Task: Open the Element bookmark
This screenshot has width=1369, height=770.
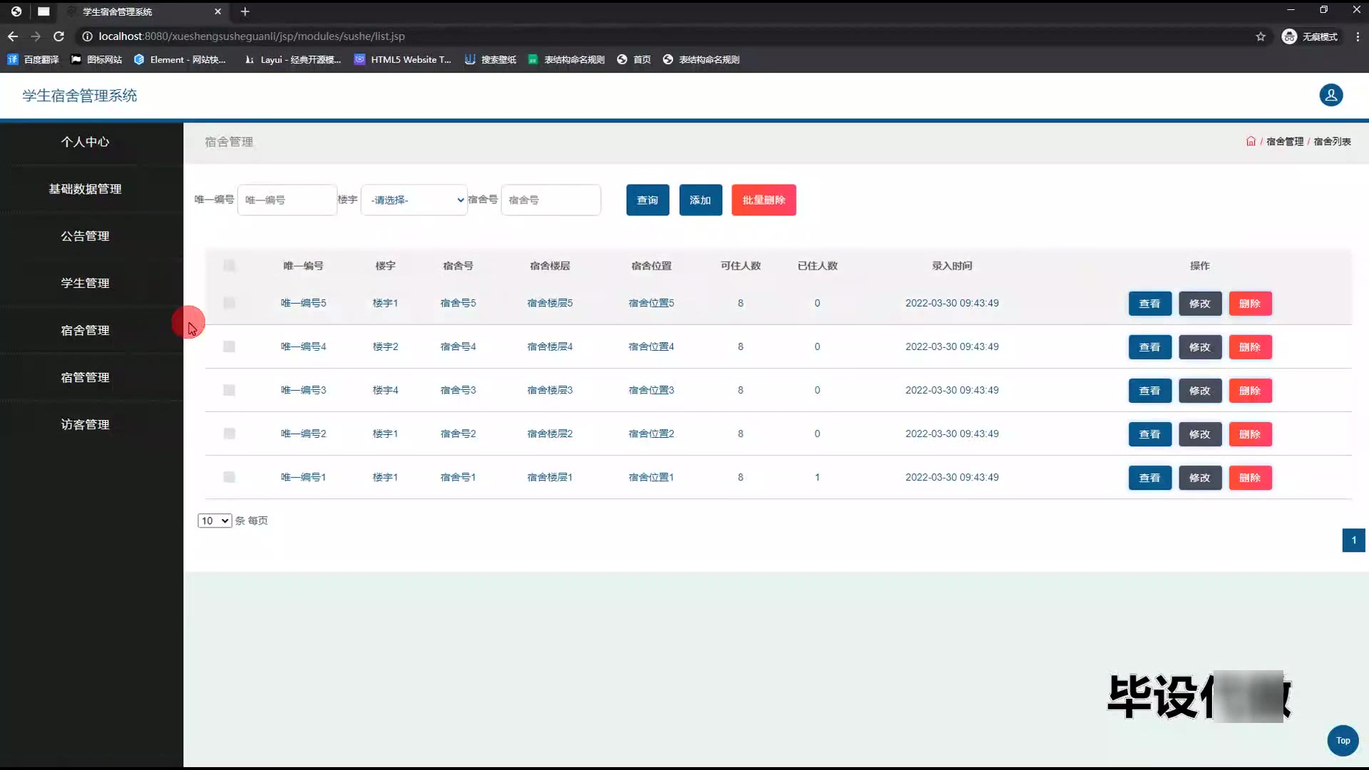Action: pos(180,60)
